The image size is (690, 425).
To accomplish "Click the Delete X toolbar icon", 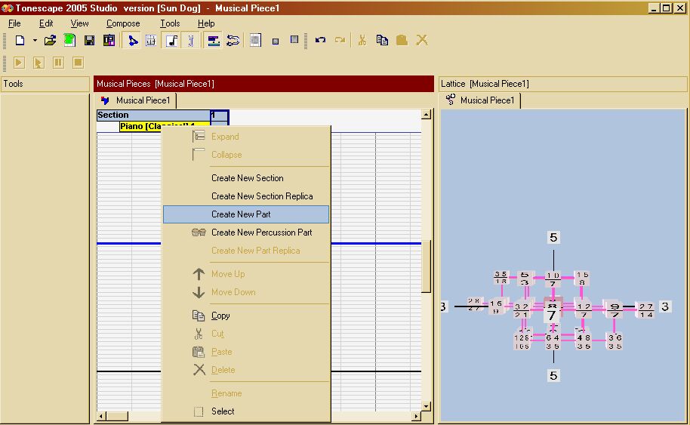I will click(421, 41).
